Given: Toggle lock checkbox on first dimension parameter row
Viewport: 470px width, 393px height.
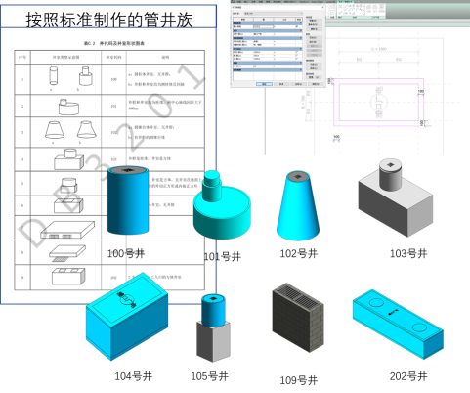Looking at the screenshot, I should [x=297, y=52].
